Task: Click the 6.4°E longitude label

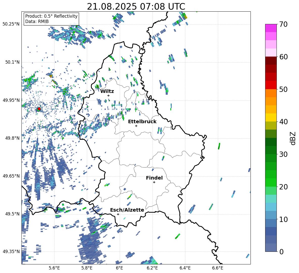Action: 185,268
